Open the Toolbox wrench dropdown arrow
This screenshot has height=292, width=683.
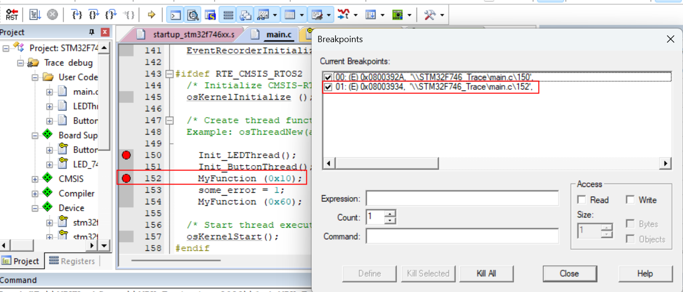(x=442, y=15)
